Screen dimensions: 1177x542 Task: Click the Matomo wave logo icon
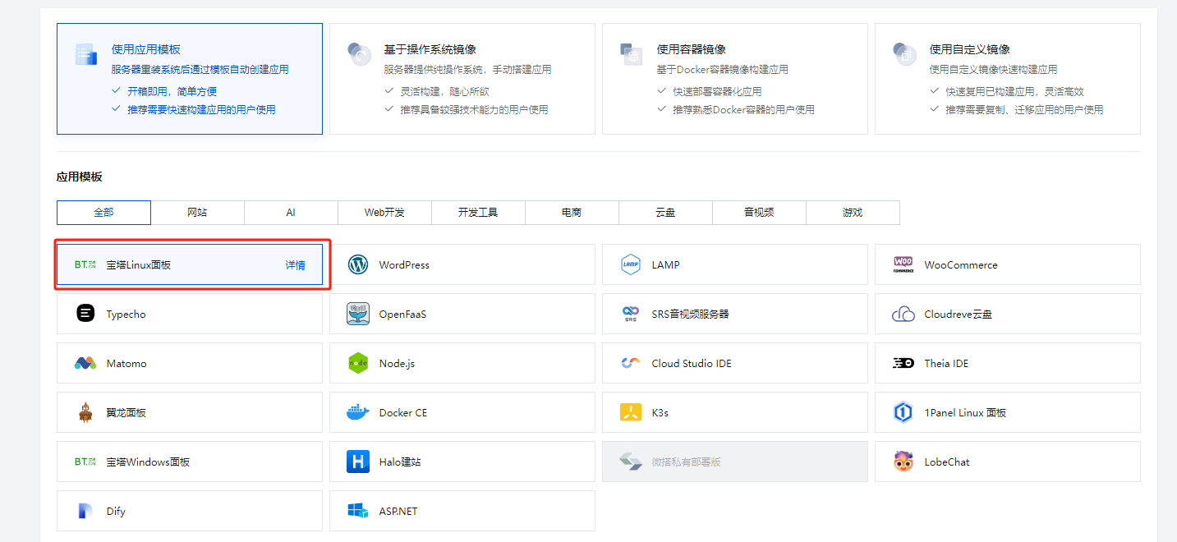click(x=85, y=363)
